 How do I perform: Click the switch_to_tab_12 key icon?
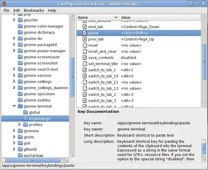[x=85, y=88]
